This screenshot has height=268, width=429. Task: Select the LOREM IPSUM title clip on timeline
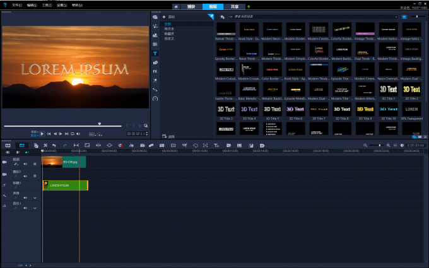(x=66, y=185)
